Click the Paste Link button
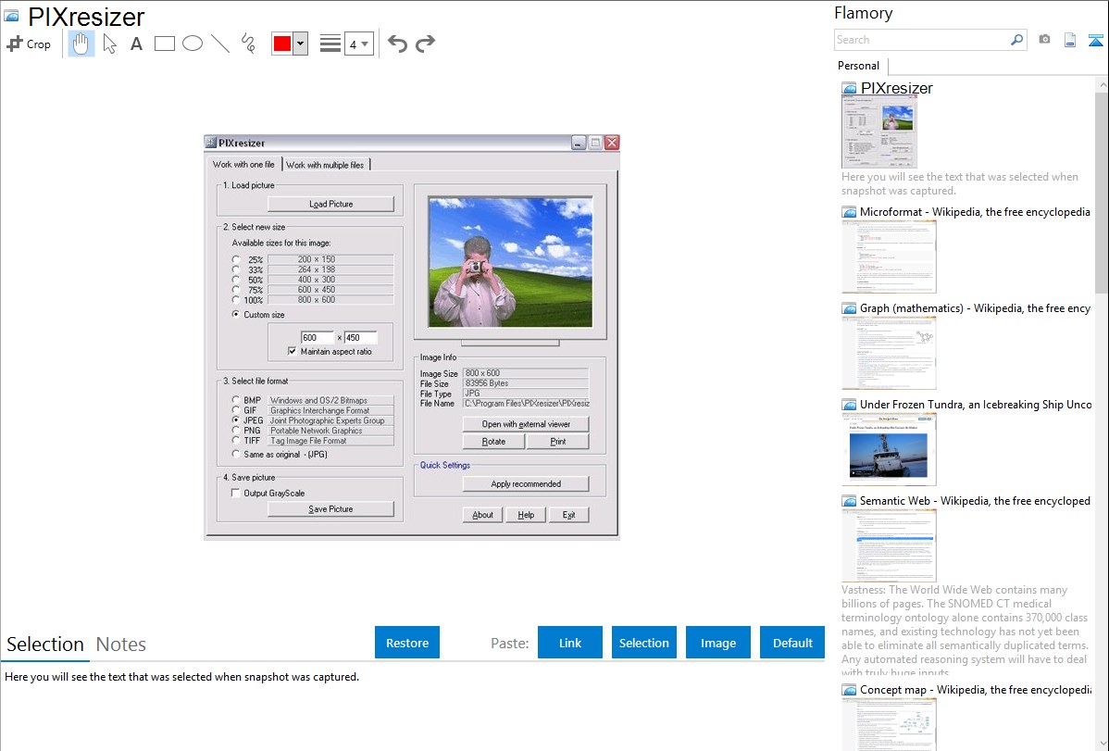The height and width of the screenshot is (751, 1109). click(x=570, y=643)
